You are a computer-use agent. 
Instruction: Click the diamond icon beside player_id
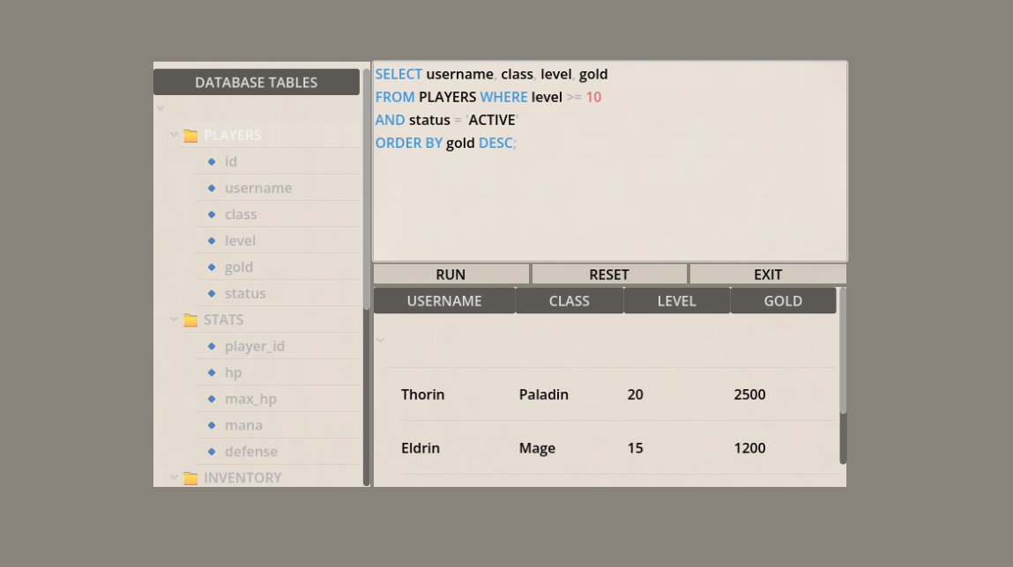click(x=212, y=346)
